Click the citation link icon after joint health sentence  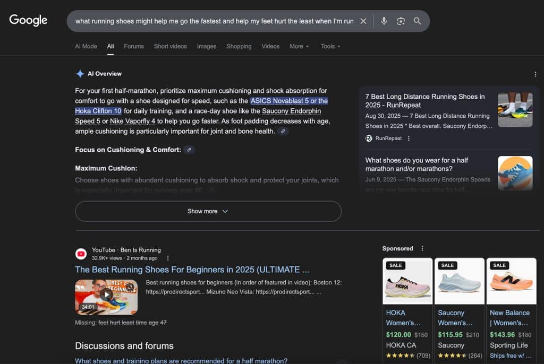click(x=283, y=131)
